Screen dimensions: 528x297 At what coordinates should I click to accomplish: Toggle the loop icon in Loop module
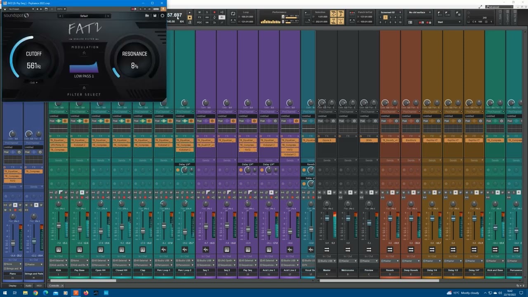(x=233, y=14)
